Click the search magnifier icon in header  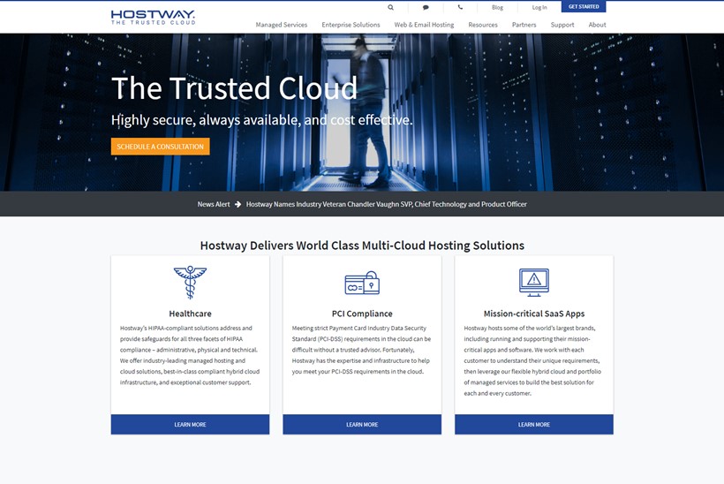(390, 7)
